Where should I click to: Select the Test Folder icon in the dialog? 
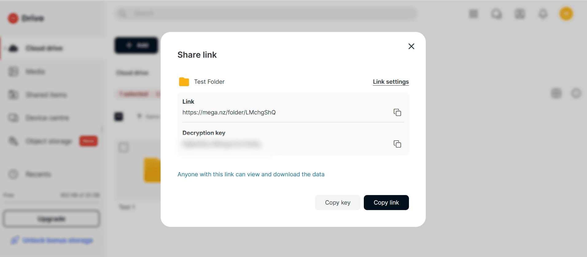pos(184,82)
